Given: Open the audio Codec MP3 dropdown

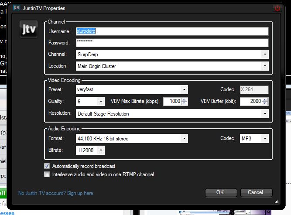Looking at the screenshot, I should (254, 138).
